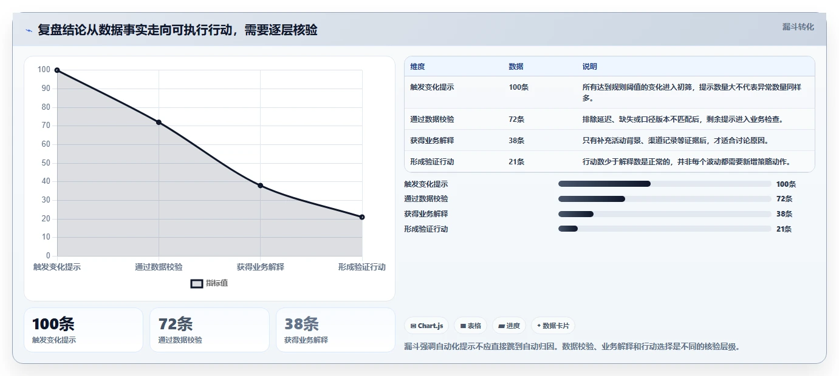839x376 pixels.
Task: Click the chart data point at value 72
Action: pos(159,123)
